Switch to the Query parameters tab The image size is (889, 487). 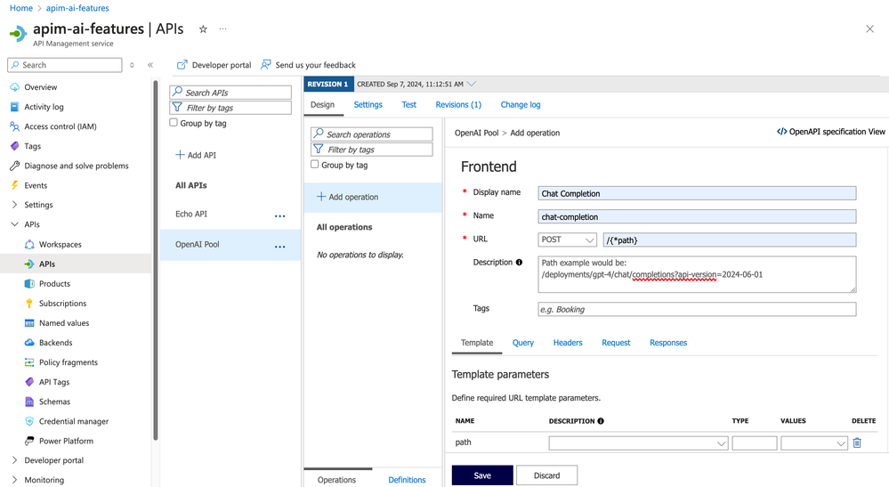pos(523,343)
